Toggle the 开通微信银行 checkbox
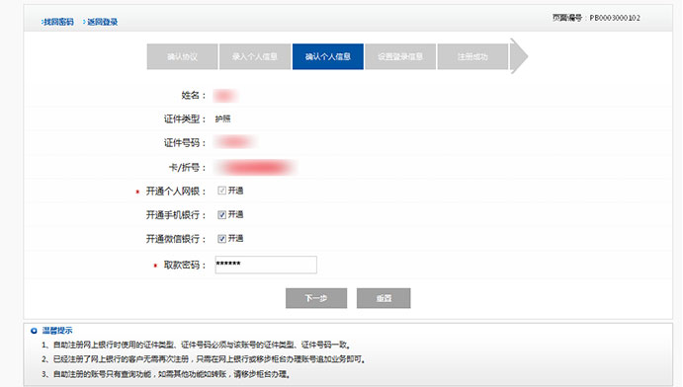Viewport: 683px width, 387px height. [x=221, y=238]
